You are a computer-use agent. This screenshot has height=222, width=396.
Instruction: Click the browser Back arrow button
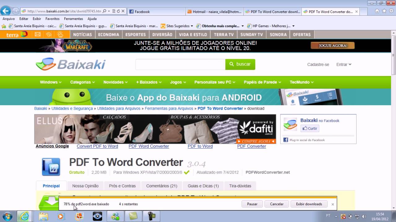(x=6, y=11)
